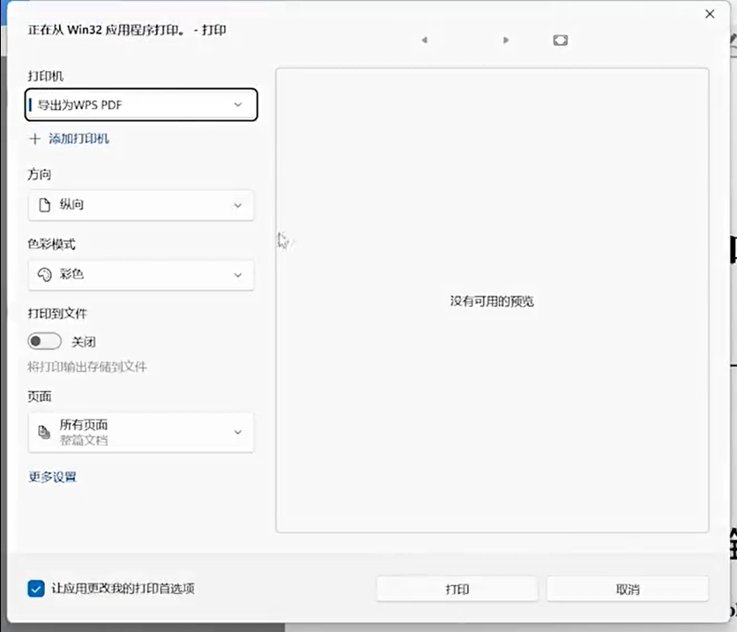This screenshot has height=632, width=737.
Task: Click inside the printer name field
Action: (132, 104)
